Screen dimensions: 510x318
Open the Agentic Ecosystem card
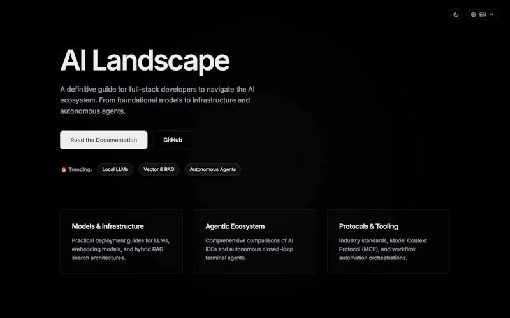254,242
